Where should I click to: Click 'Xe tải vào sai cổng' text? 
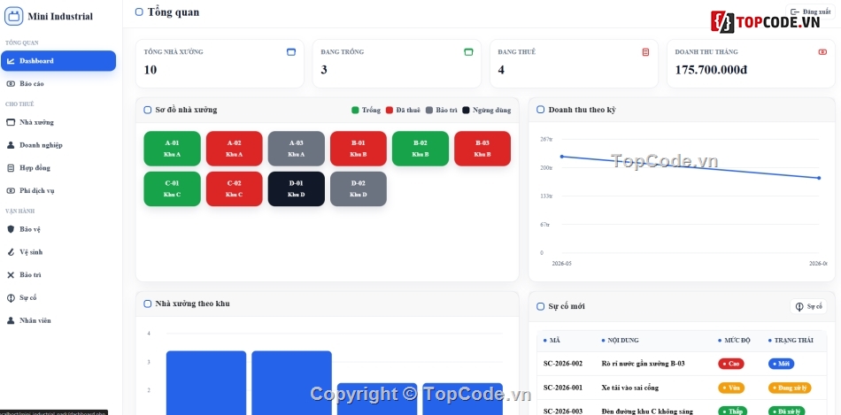click(630, 388)
